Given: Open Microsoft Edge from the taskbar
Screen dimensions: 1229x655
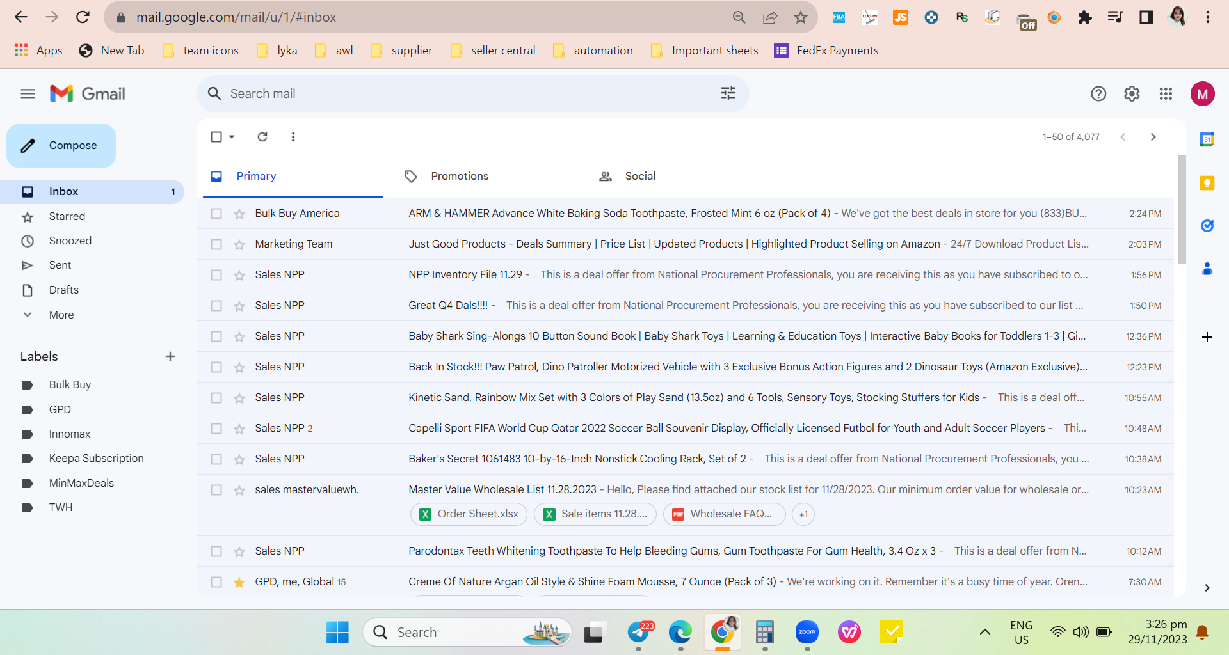Looking at the screenshot, I should tap(680, 633).
